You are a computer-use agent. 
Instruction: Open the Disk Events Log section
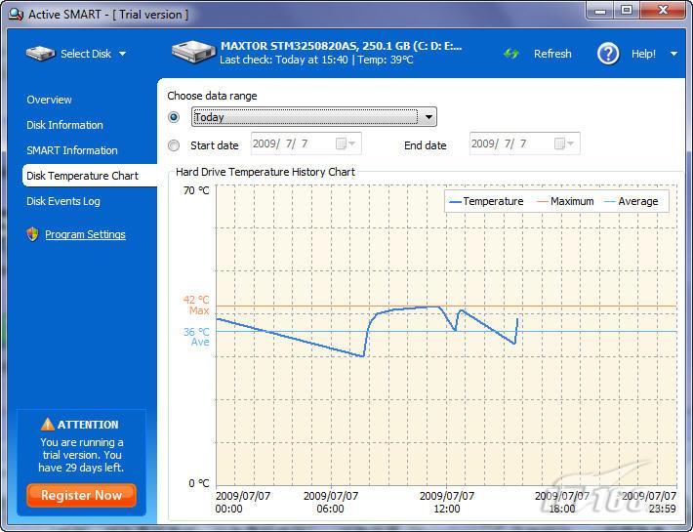tap(63, 201)
